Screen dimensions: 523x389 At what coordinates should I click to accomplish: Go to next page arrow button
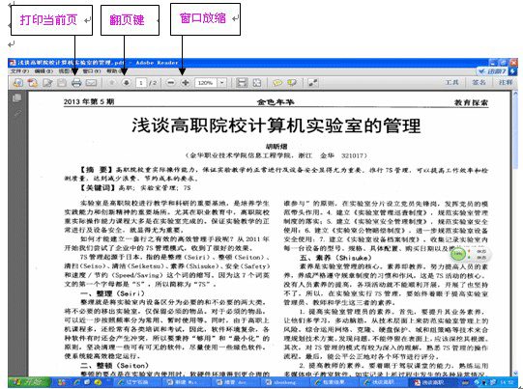(127, 83)
